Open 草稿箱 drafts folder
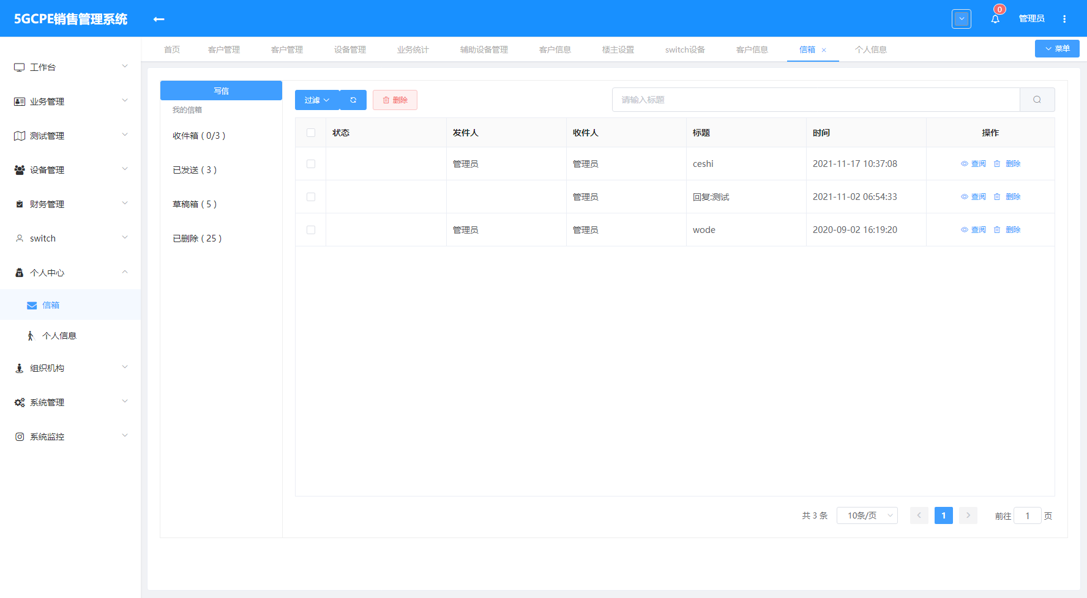 click(195, 204)
